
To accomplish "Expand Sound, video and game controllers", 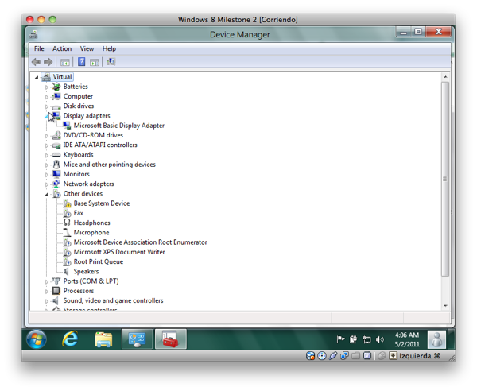I will coord(47,301).
